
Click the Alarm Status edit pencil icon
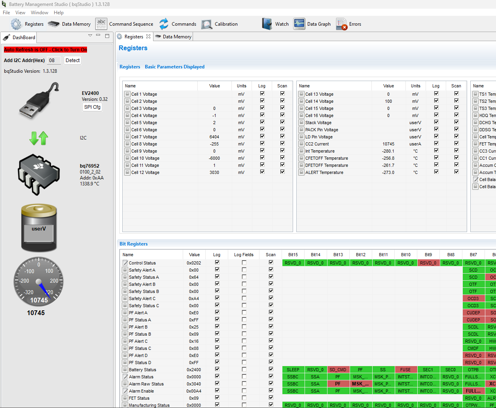pyautogui.click(x=125, y=377)
